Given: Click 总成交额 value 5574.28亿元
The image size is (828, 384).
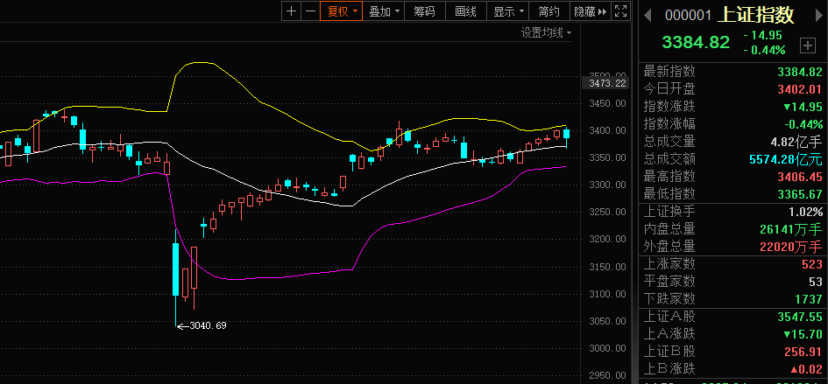Looking at the screenshot, I should point(786,159).
